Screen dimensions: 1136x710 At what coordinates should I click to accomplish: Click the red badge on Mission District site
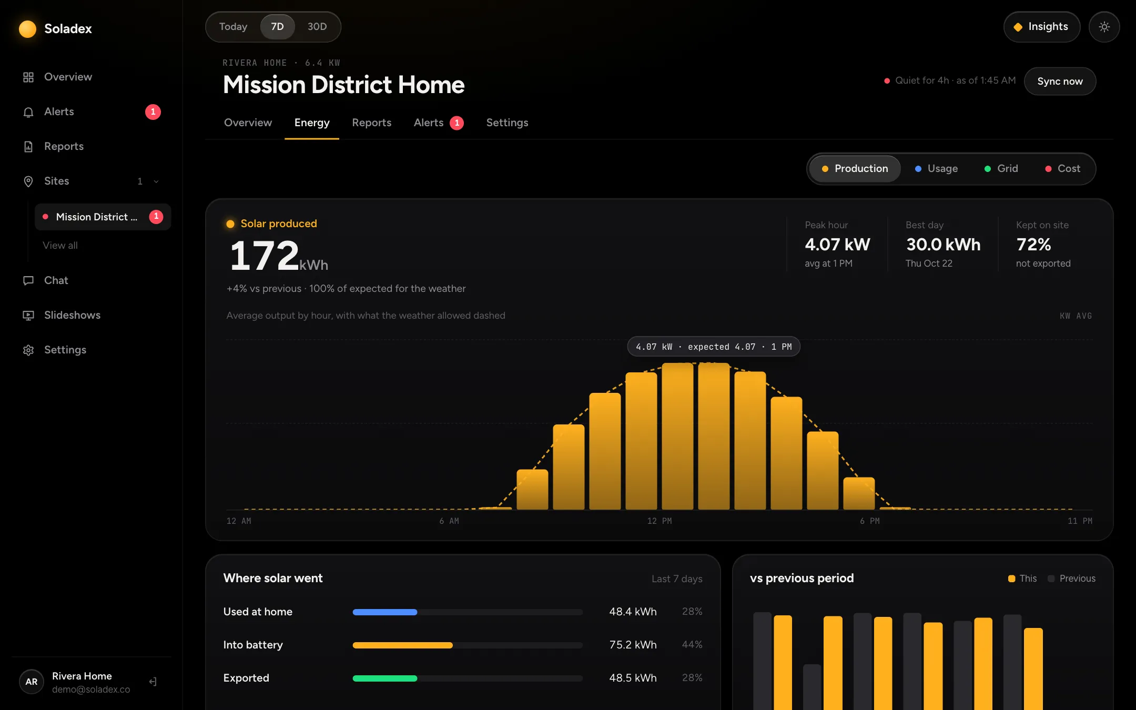156,217
